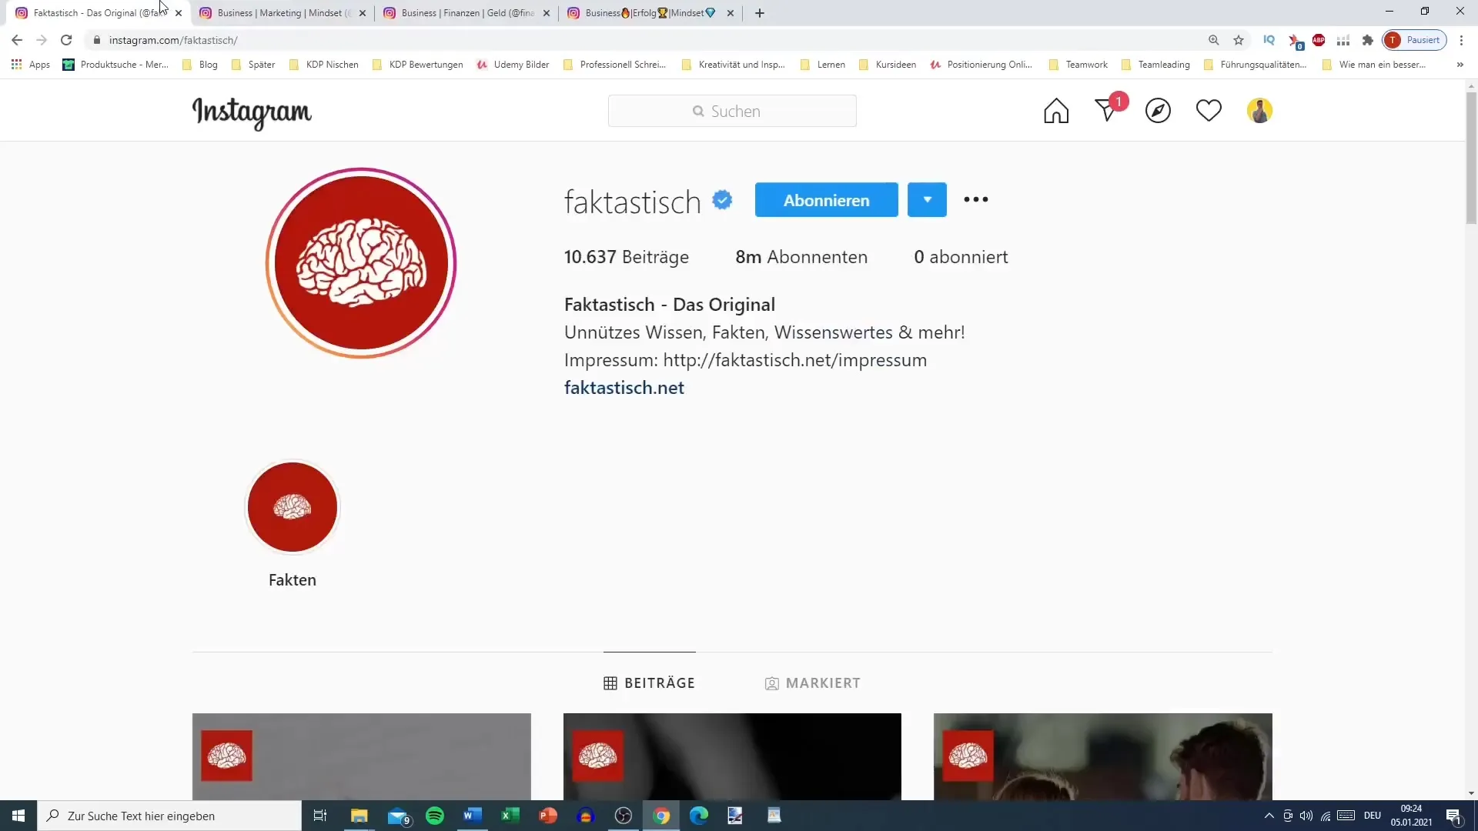The image size is (1478, 831).
Task: Open the Windows Start menu
Action: [x=18, y=816]
